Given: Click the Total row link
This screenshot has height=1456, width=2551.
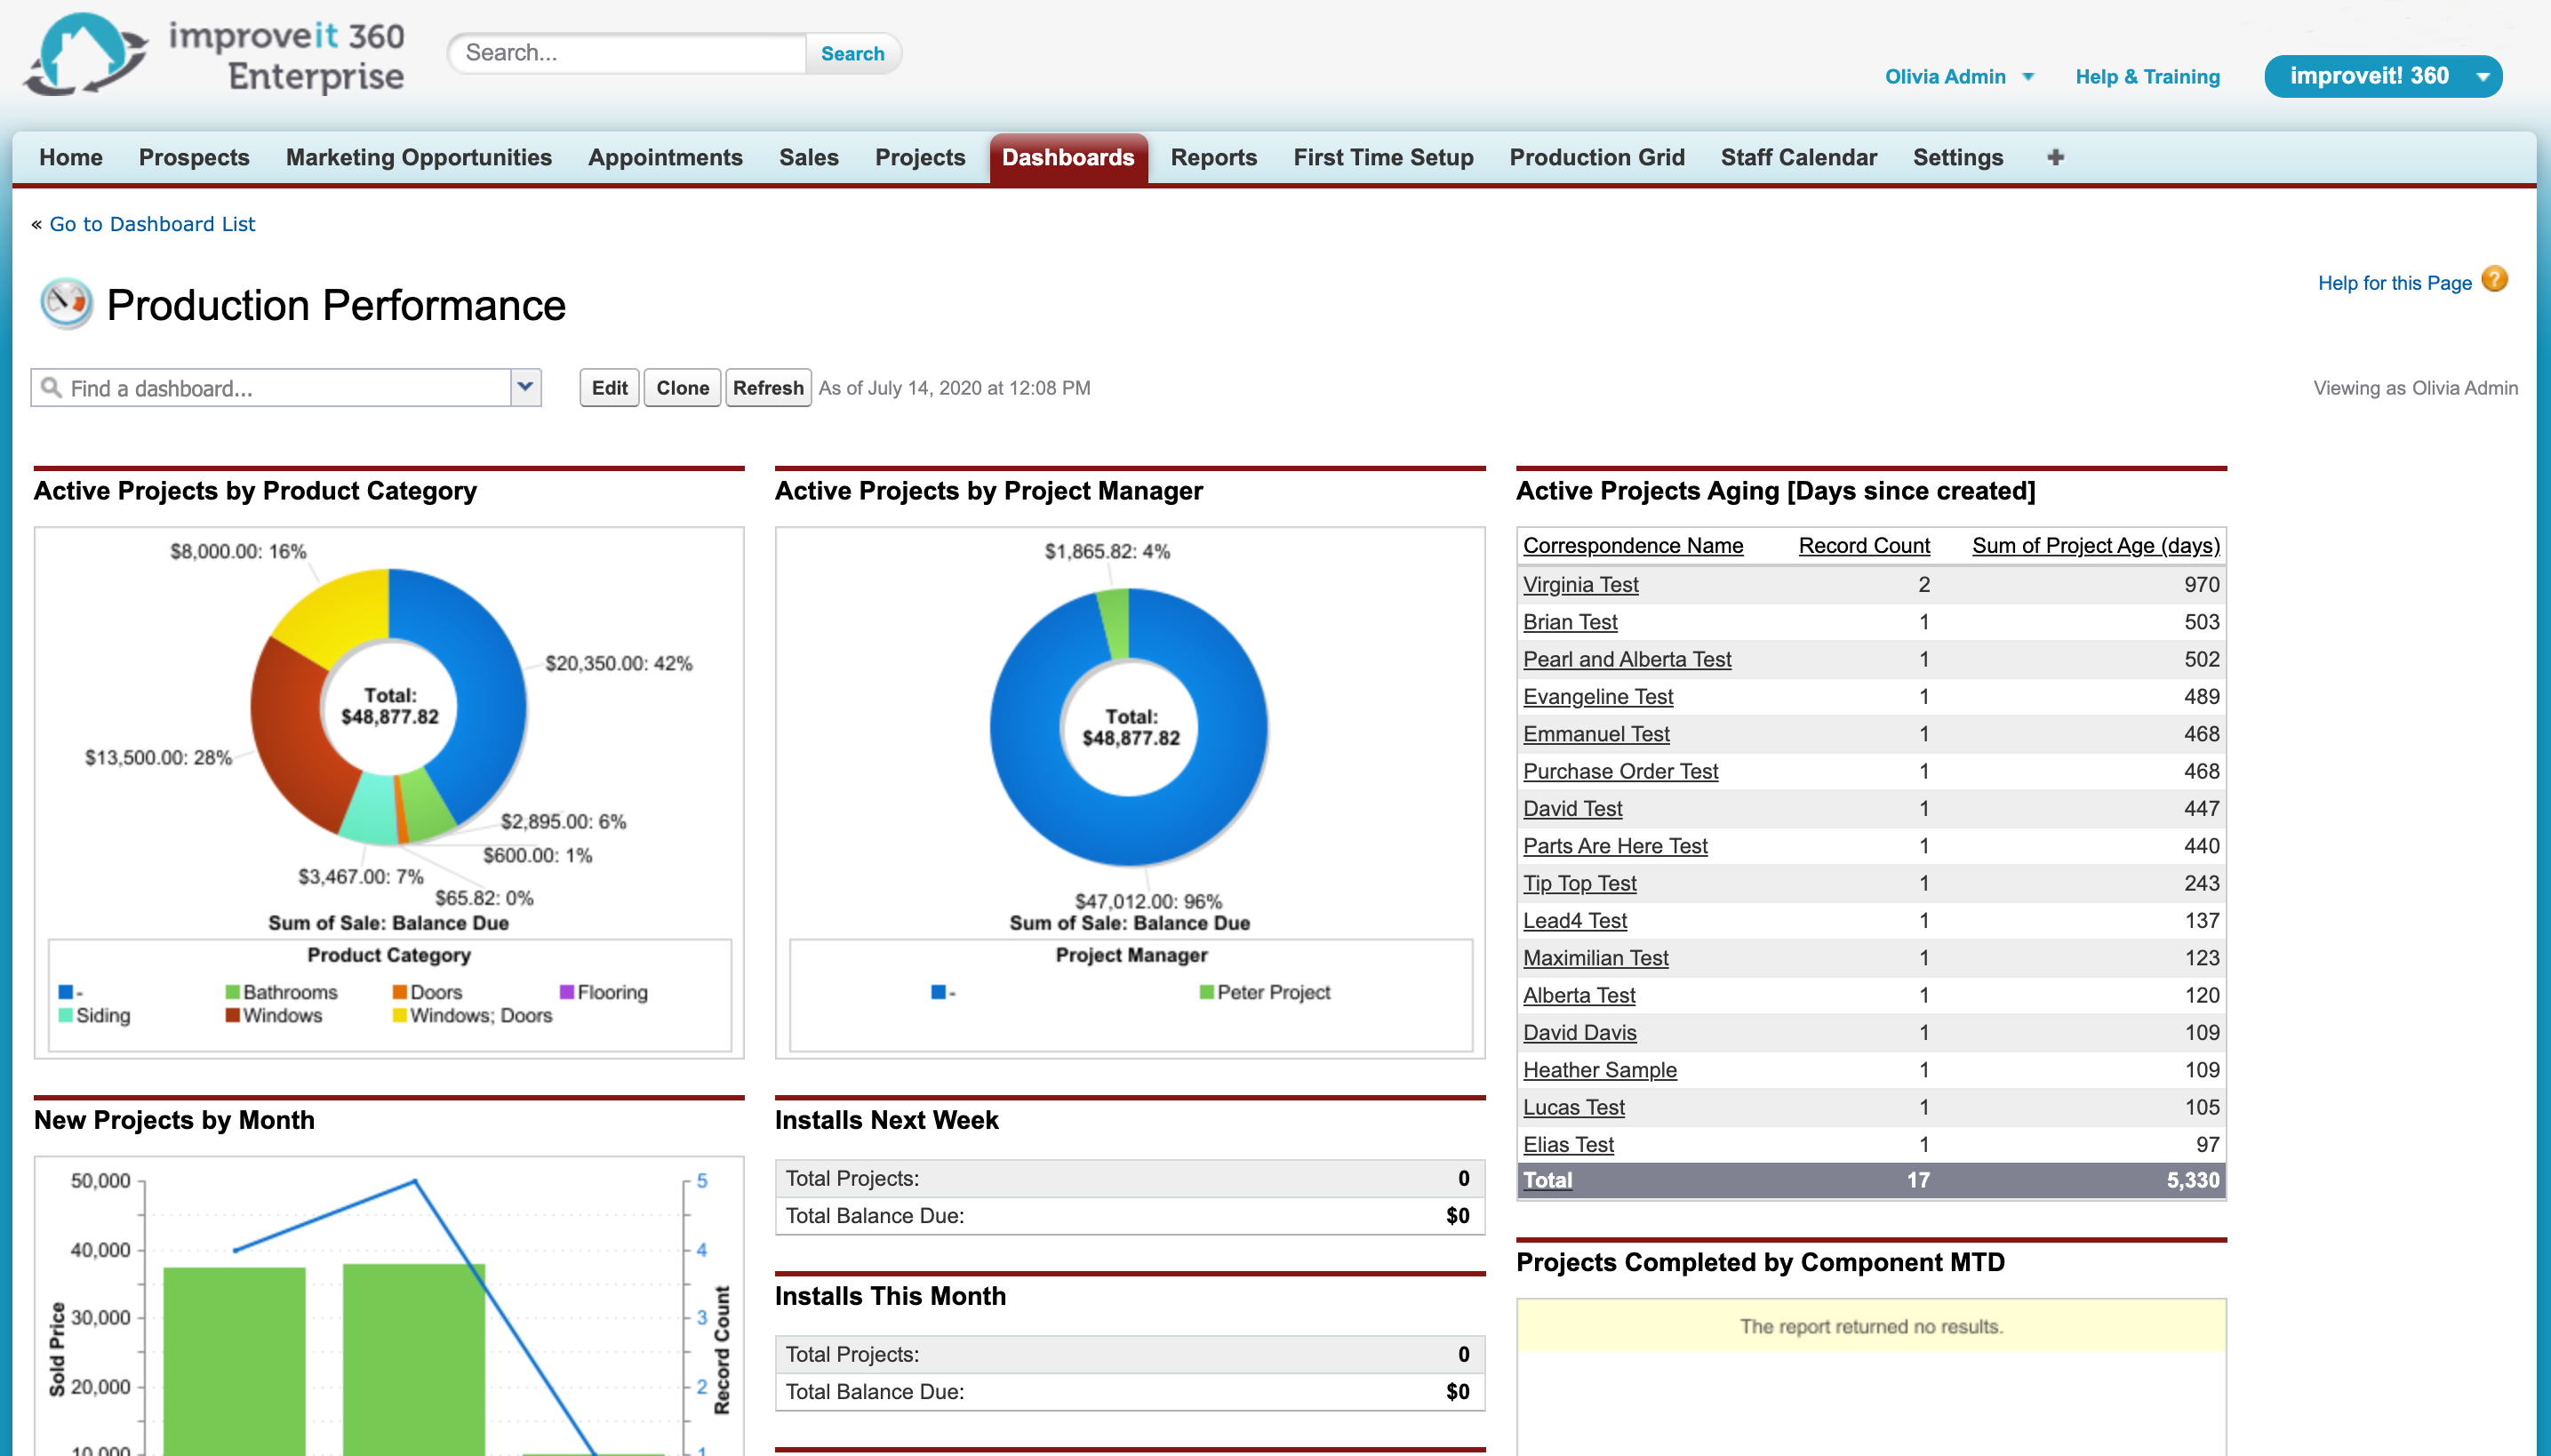Looking at the screenshot, I should 1547,1180.
